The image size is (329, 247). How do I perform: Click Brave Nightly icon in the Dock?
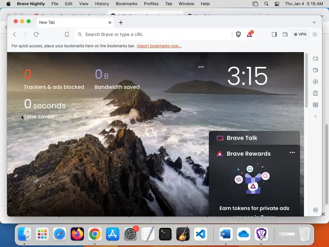pos(261,234)
